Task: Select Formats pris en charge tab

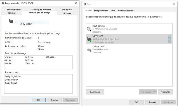Action: pyautogui.click(x=39, y=13)
